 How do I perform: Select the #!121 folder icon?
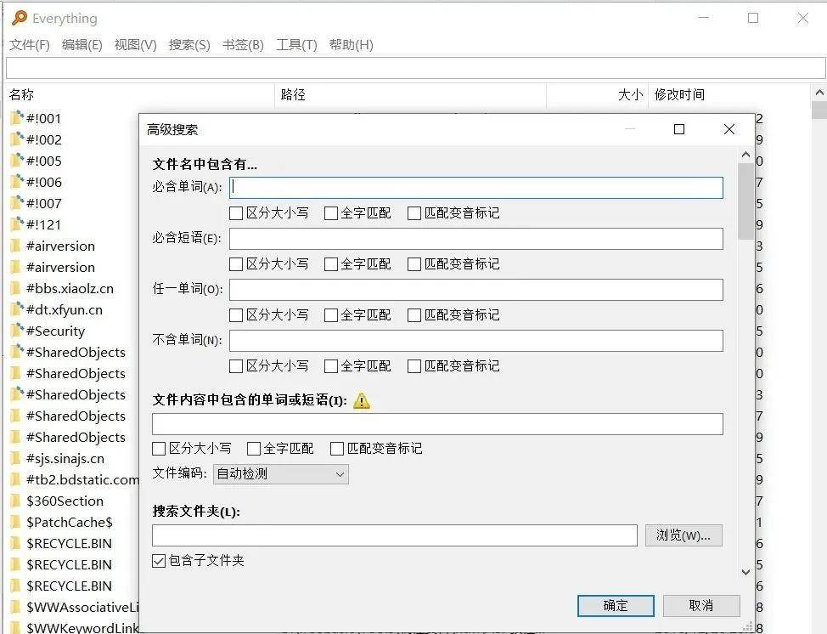17,224
